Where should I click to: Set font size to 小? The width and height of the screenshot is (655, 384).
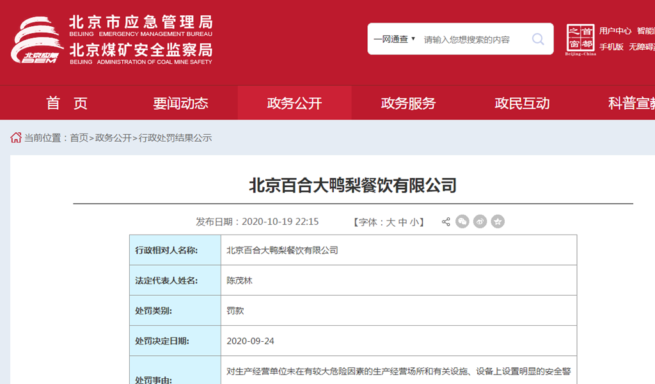414,222
